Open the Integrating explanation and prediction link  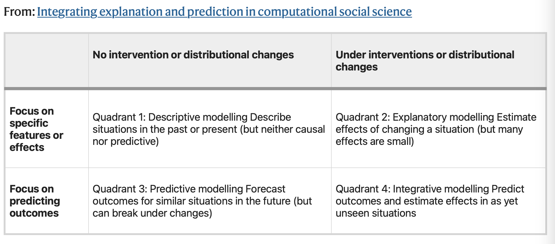(x=224, y=12)
